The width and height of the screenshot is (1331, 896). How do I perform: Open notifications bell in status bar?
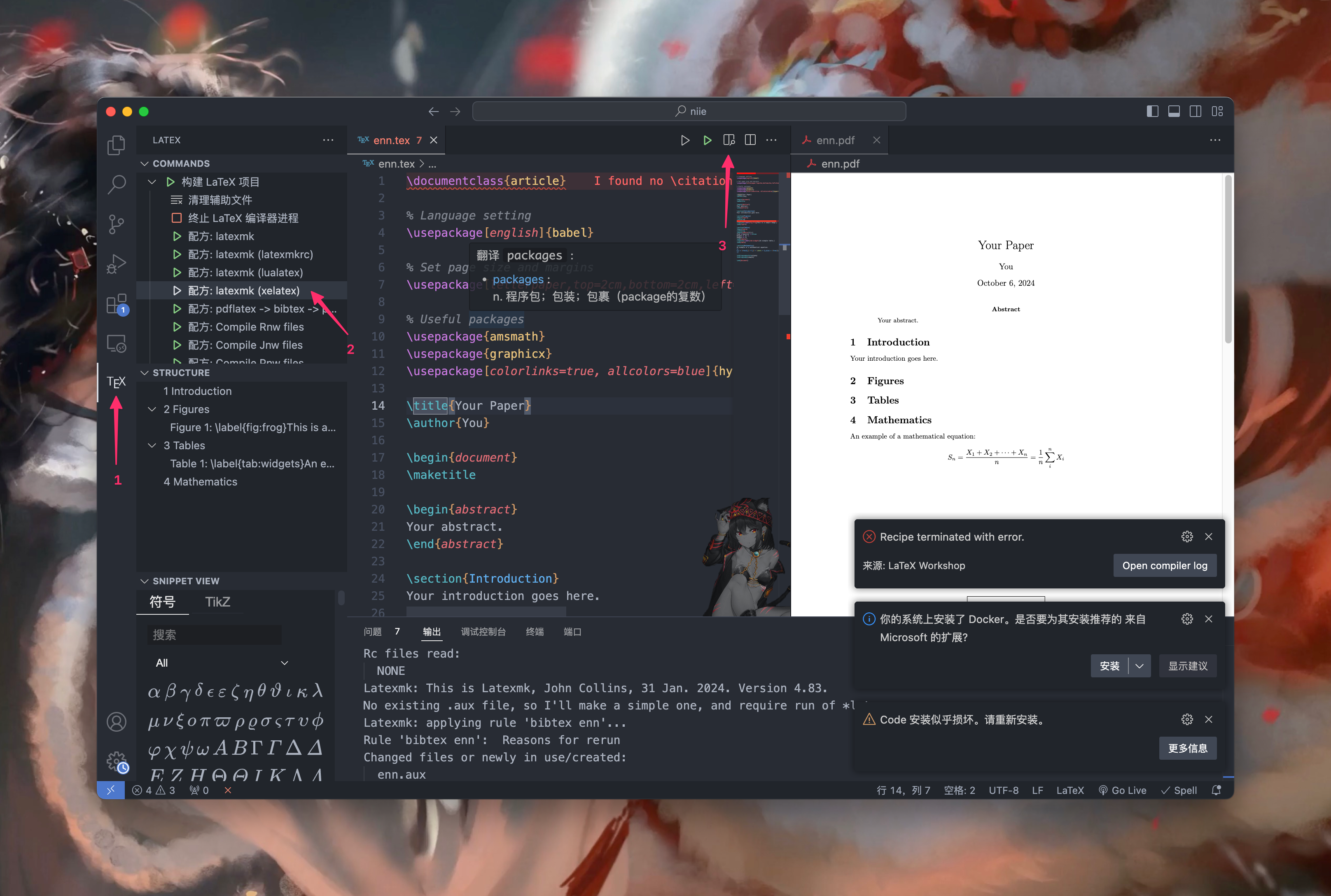[1217, 790]
